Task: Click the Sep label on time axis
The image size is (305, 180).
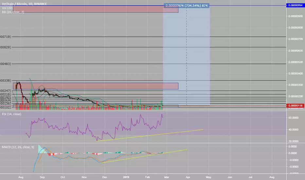Action: (x=42, y=177)
